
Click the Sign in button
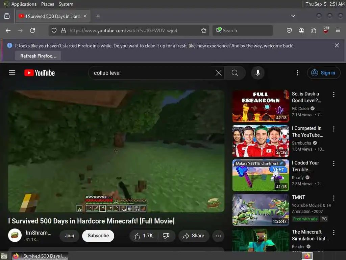pyautogui.click(x=323, y=73)
